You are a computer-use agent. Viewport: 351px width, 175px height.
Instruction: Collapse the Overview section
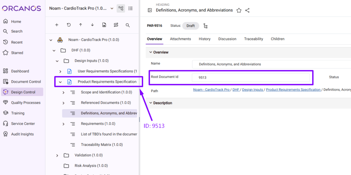tap(150, 52)
